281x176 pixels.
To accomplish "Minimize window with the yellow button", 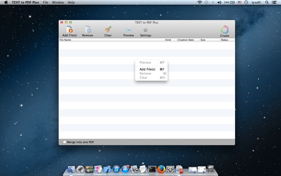I will coord(66,23).
